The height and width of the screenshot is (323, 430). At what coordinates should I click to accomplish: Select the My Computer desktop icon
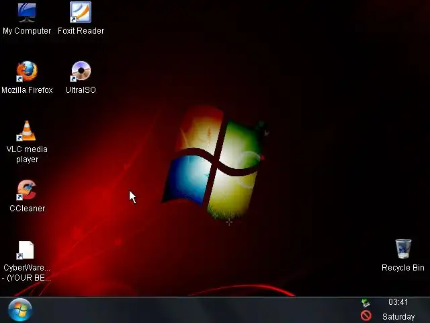click(x=27, y=13)
